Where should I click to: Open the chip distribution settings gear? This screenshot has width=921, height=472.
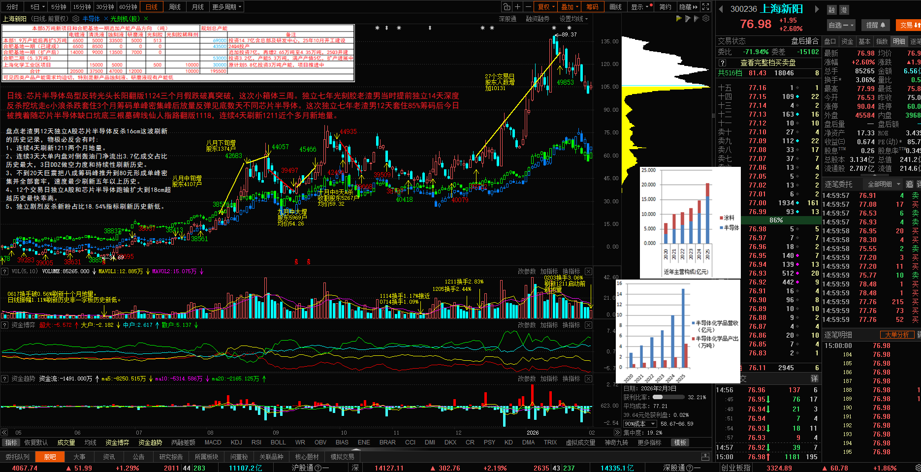pos(706,19)
